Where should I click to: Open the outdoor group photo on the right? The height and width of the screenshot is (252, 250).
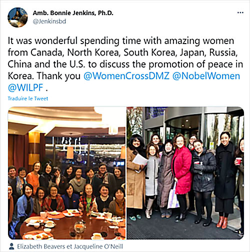(x=185, y=173)
